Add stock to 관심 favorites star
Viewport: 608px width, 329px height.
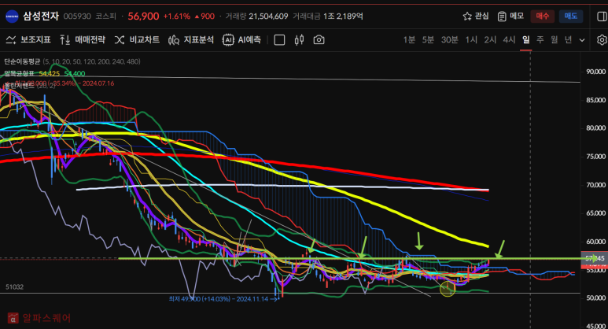coord(476,16)
